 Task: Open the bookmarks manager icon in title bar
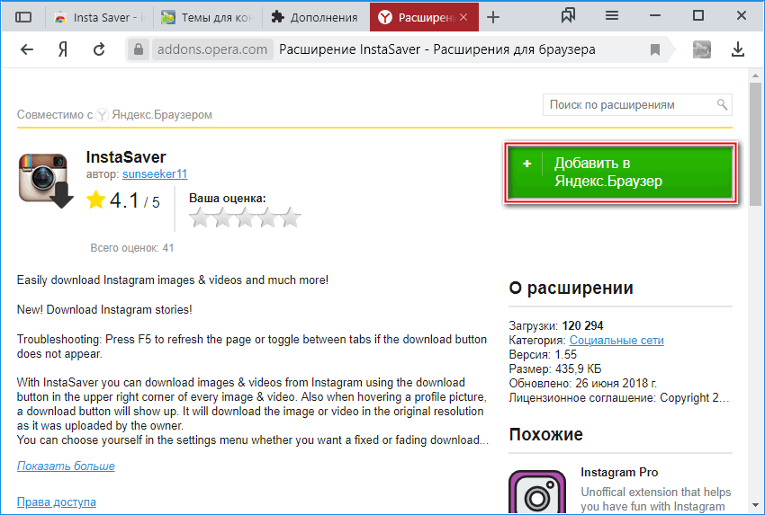[x=568, y=16]
